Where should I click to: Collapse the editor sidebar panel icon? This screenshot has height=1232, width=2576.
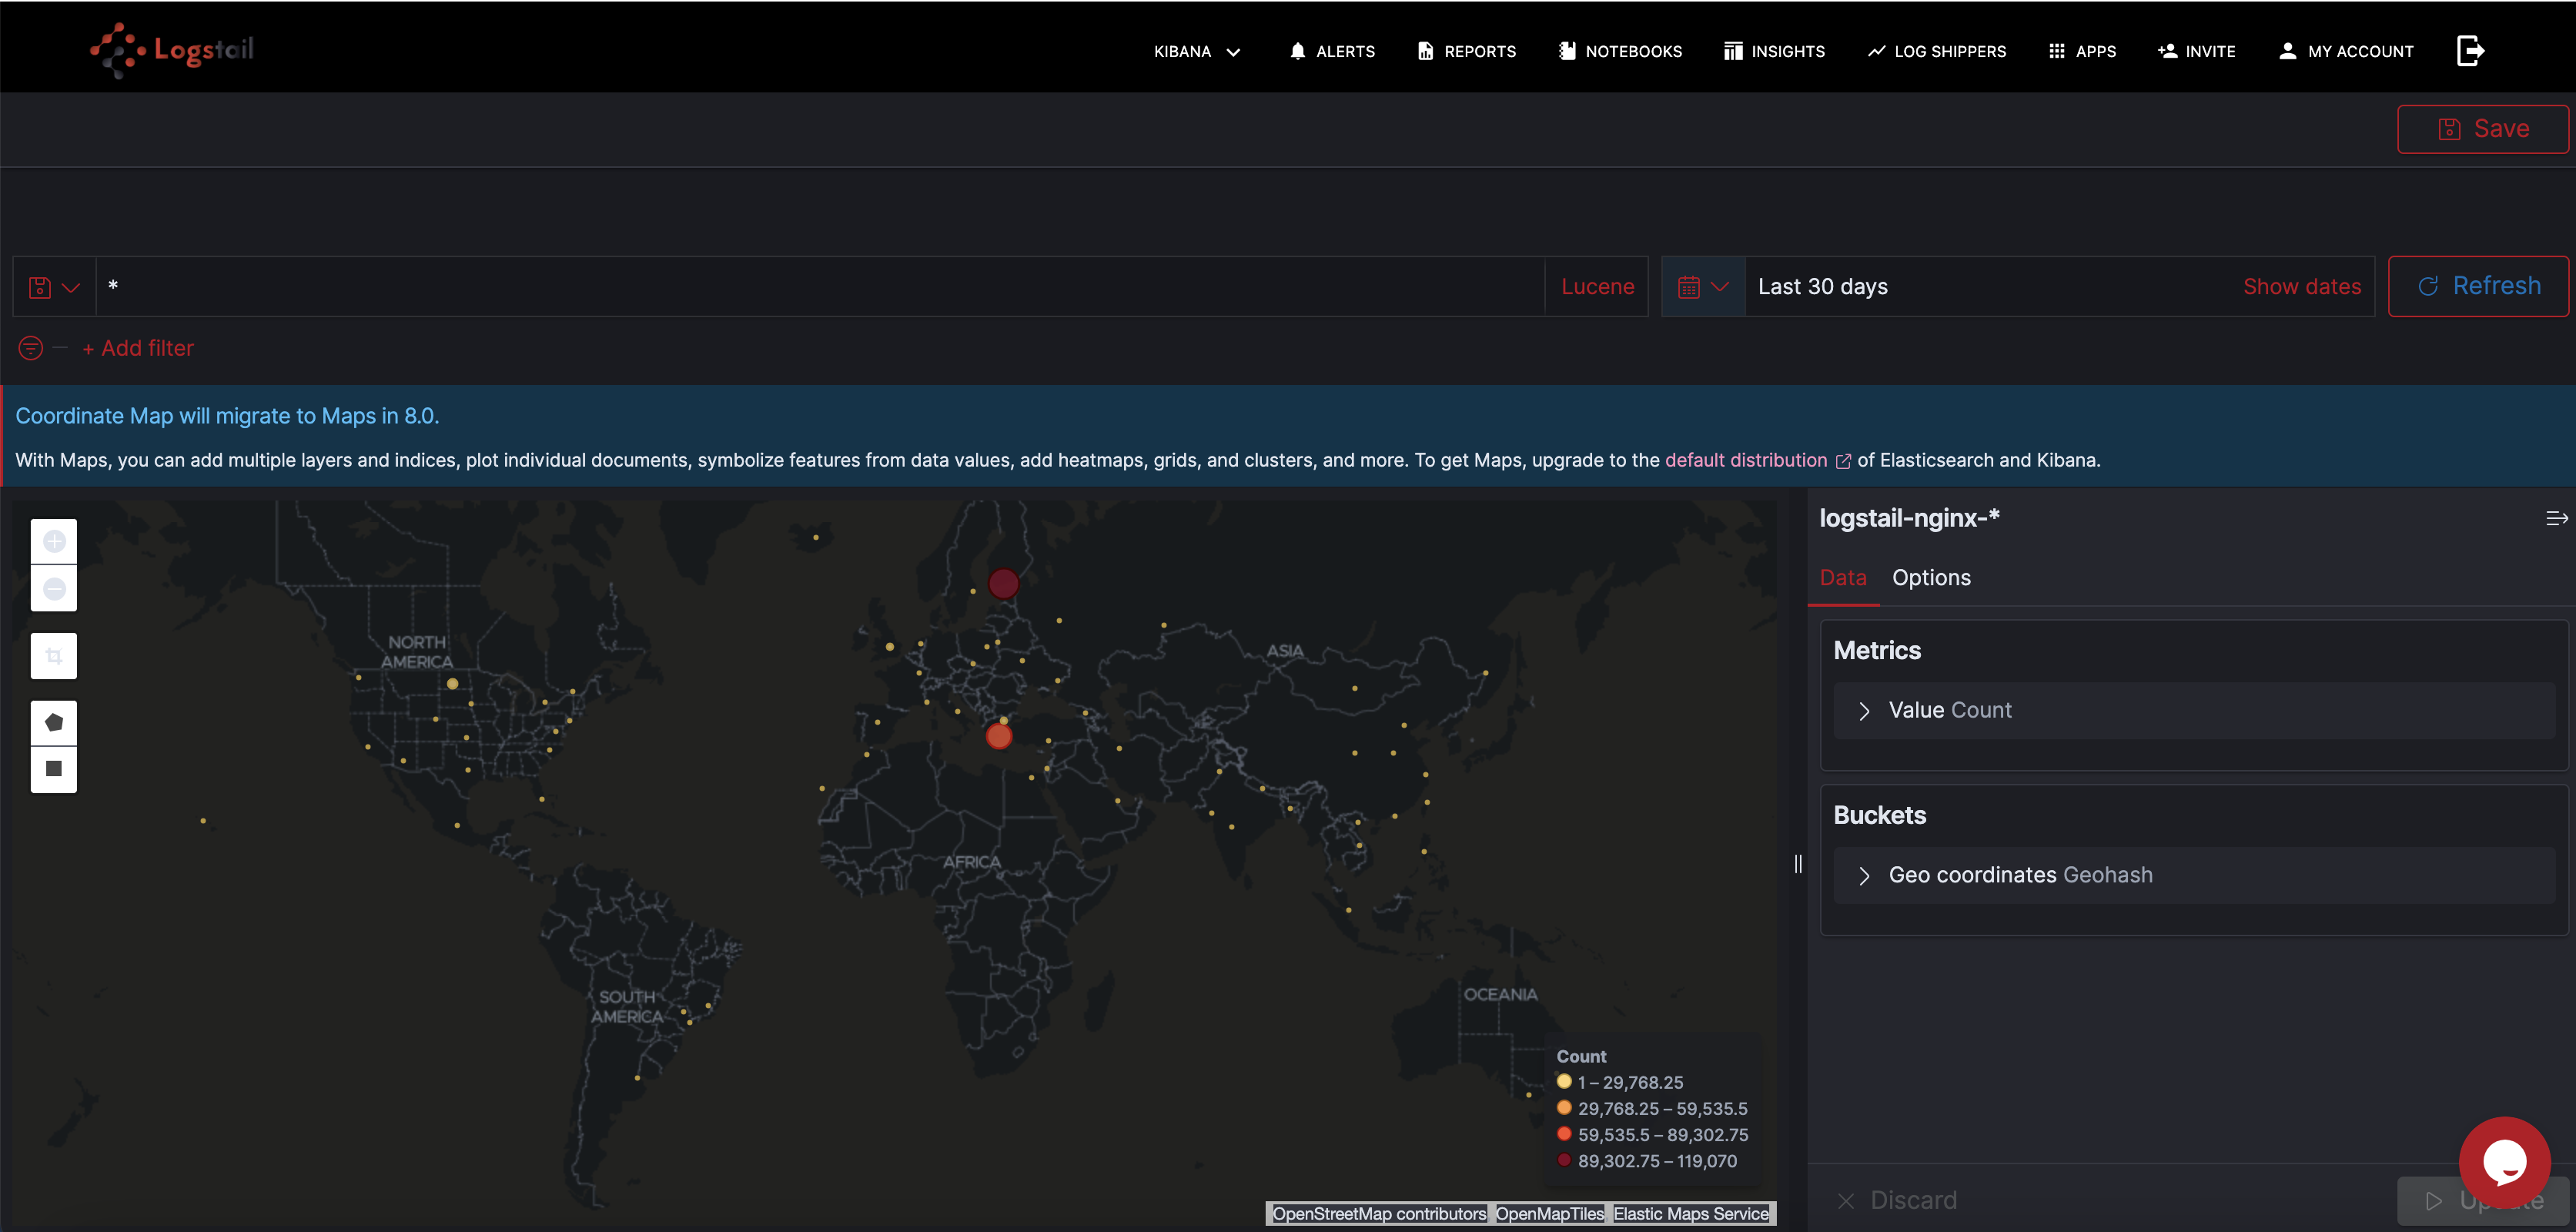click(2555, 518)
